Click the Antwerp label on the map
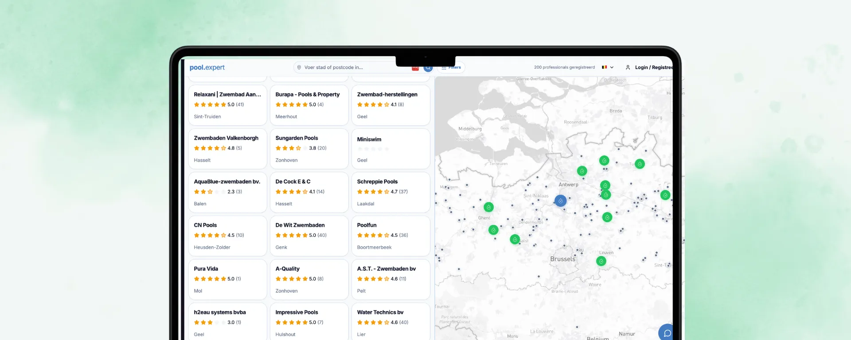This screenshot has width=851, height=340. click(x=568, y=185)
